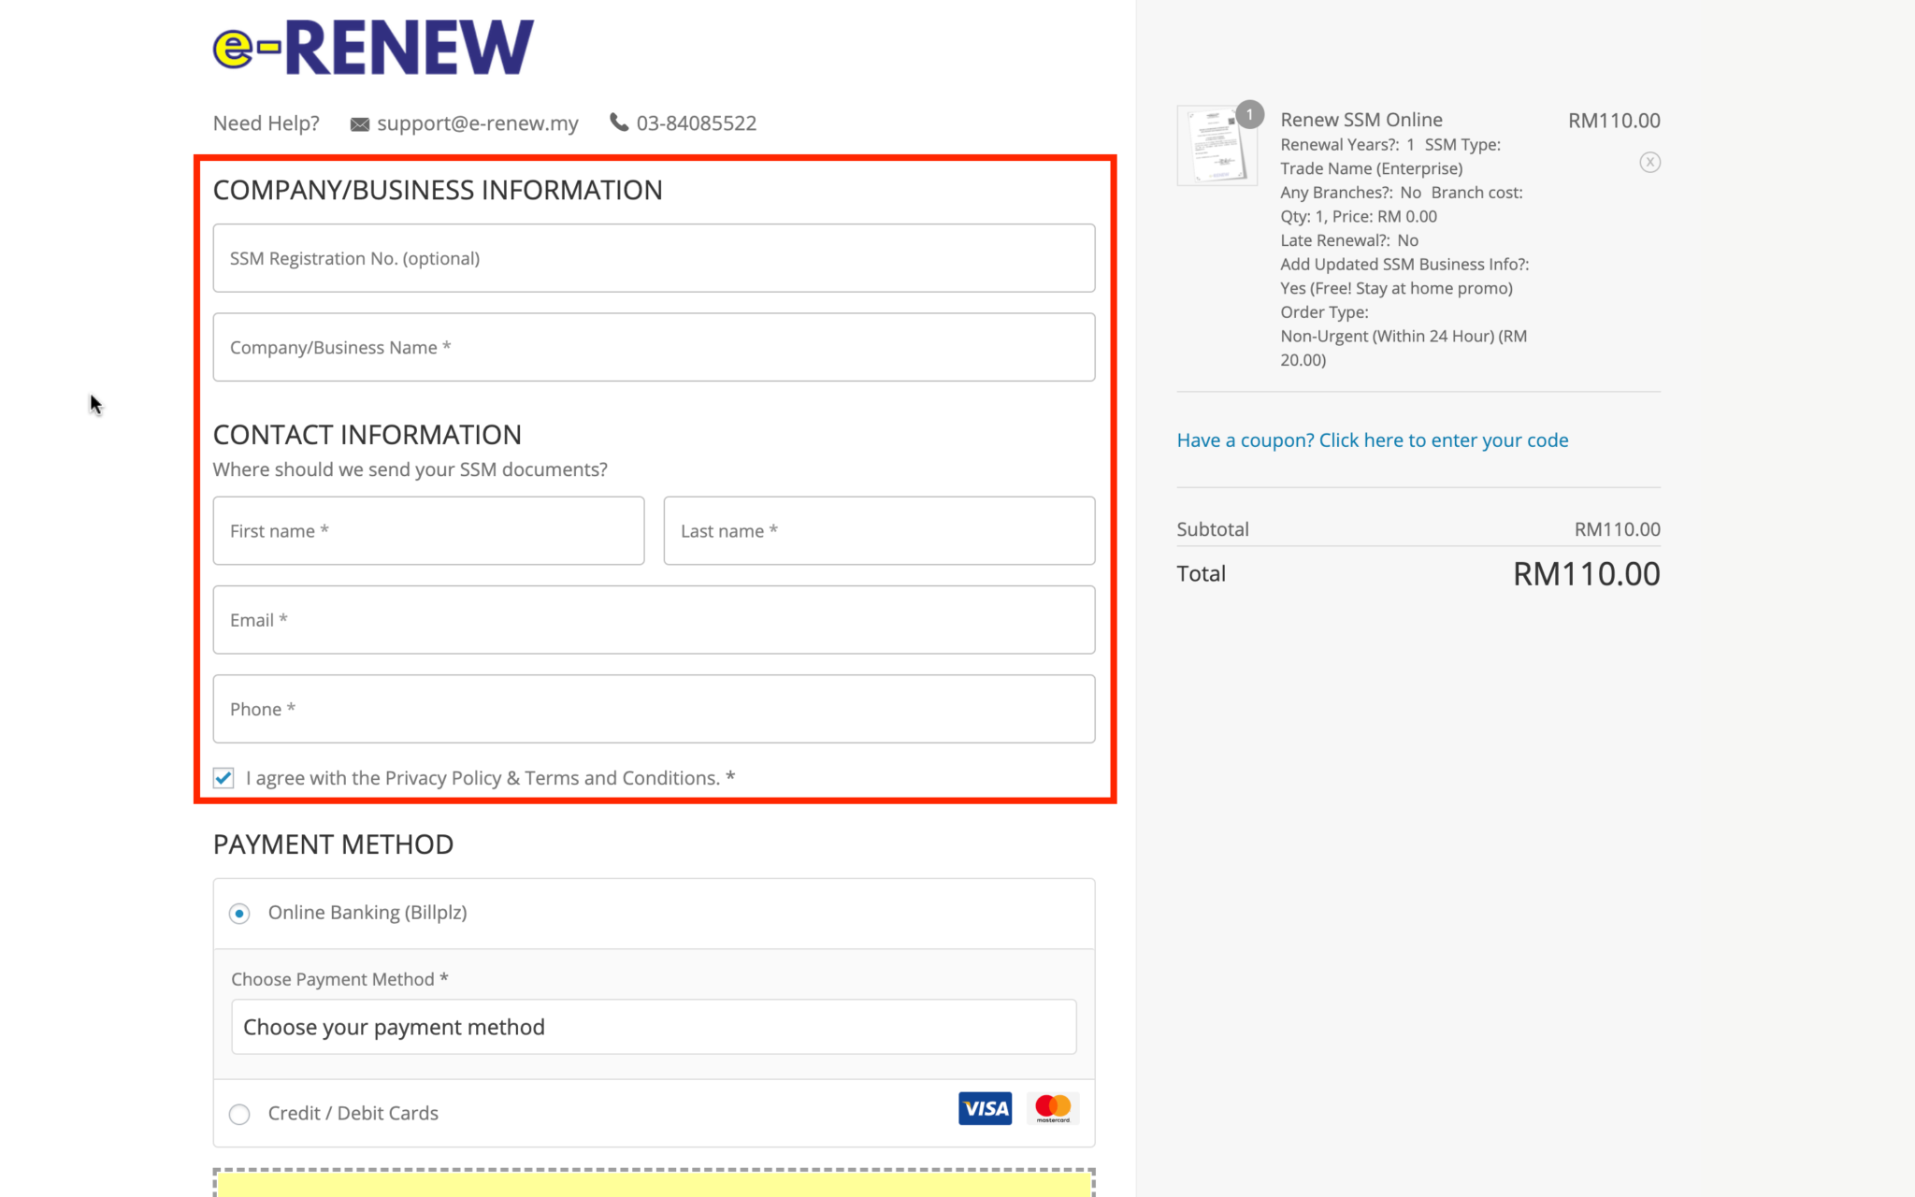Click the email envelope icon beside support@e-renew.my
The height and width of the screenshot is (1197, 1915).
point(359,123)
